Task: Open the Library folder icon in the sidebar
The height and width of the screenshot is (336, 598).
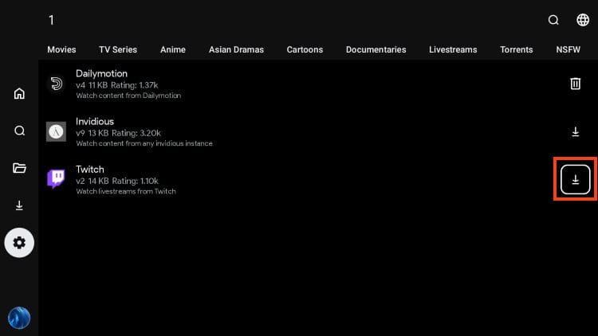Action: [x=19, y=168]
